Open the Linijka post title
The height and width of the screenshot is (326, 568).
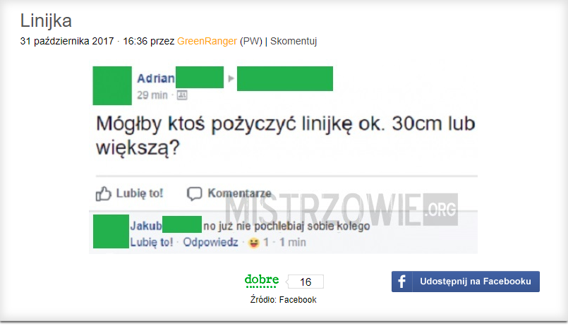(x=46, y=20)
